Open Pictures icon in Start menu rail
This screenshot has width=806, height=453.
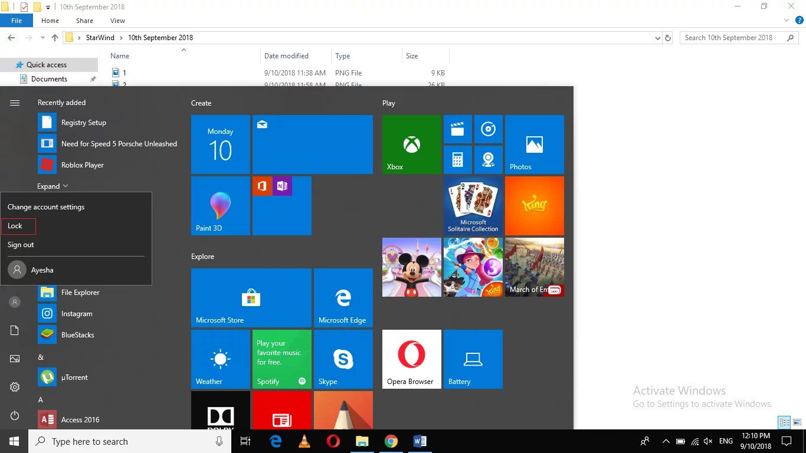pyautogui.click(x=15, y=359)
